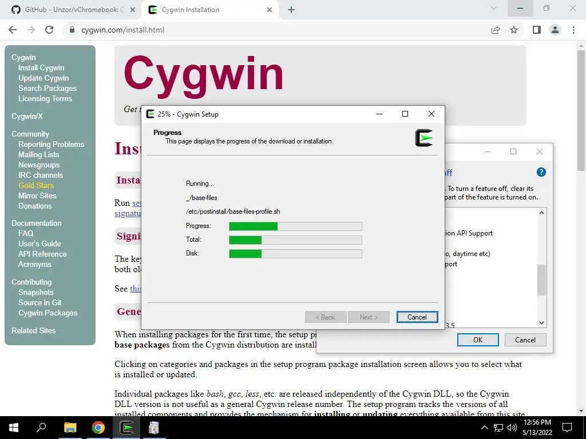Open Mailing Lists link
Image resolution: width=586 pixels, height=439 pixels.
(x=38, y=154)
